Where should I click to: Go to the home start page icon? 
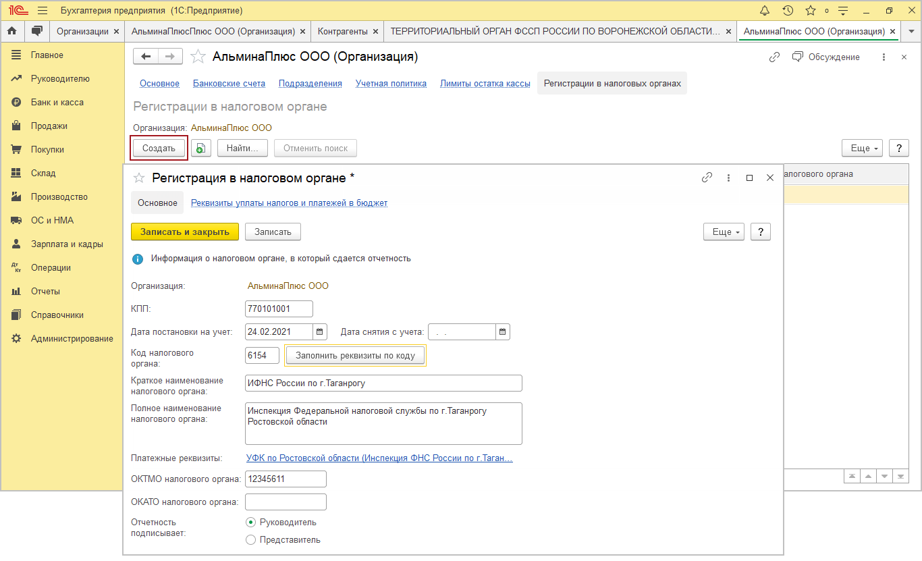click(12, 31)
